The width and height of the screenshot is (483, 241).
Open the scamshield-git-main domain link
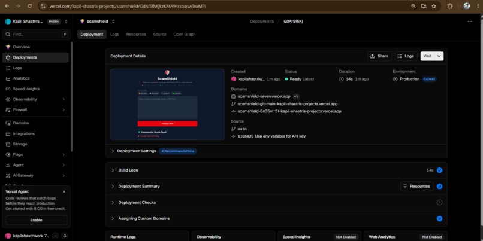click(x=288, y=104)
